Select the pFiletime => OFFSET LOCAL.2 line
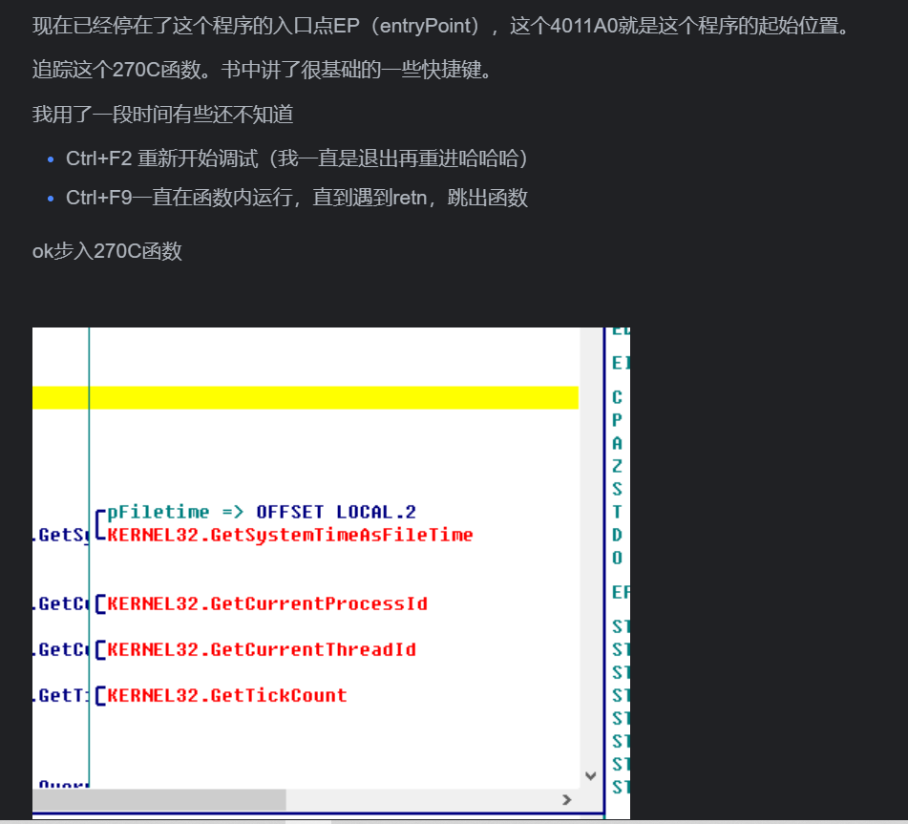 (x=262, y=513)
